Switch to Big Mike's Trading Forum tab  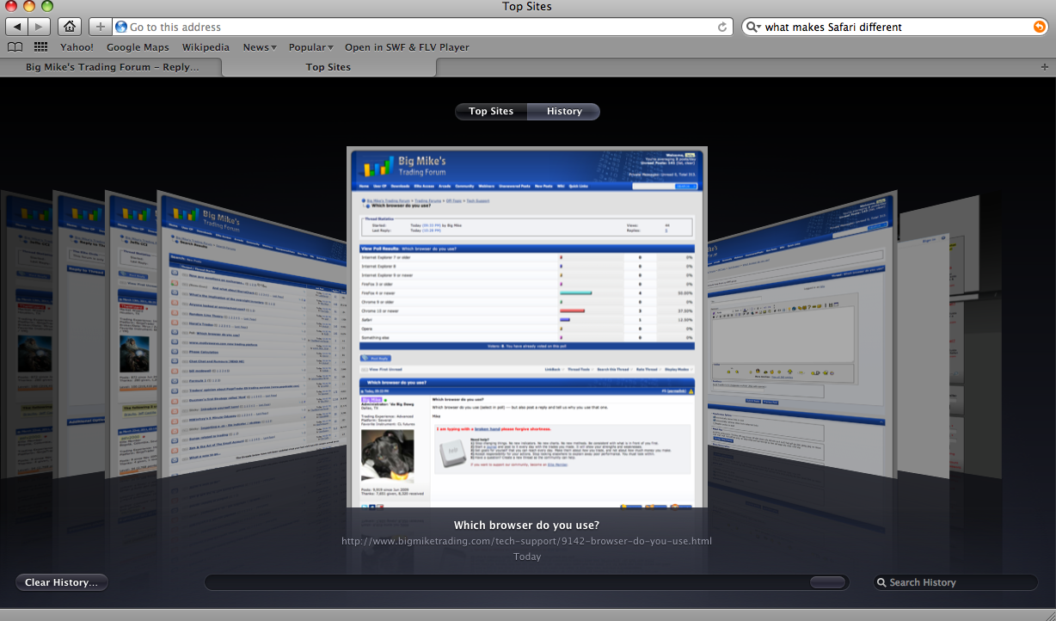click(112, 66)
